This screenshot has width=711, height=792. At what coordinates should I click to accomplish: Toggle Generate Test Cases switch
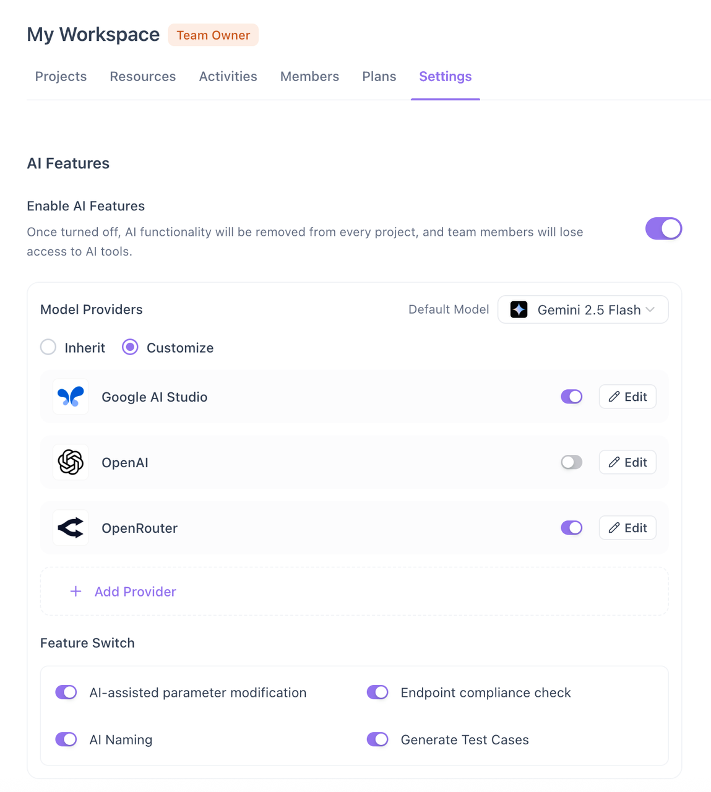point(377,739)
